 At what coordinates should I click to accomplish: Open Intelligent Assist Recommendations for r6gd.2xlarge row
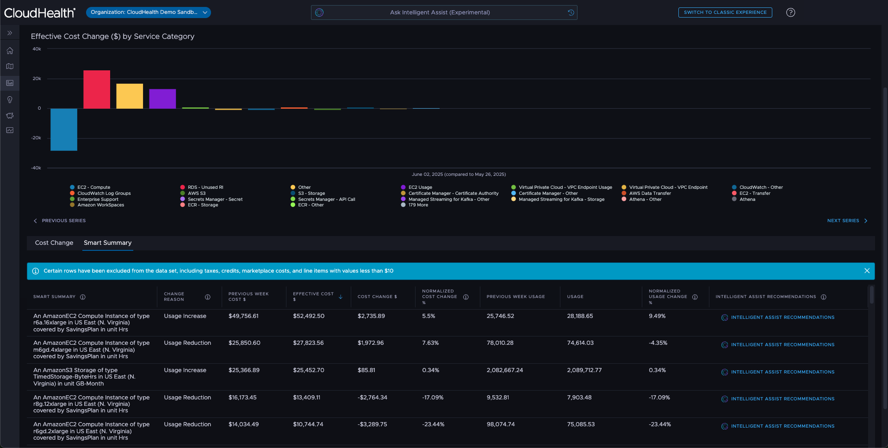point(778,426)
